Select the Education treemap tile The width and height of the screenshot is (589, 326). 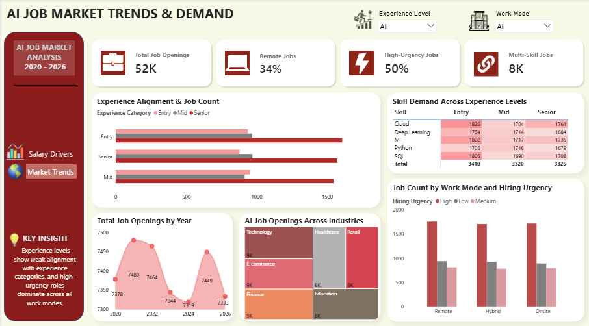point(346,304)
